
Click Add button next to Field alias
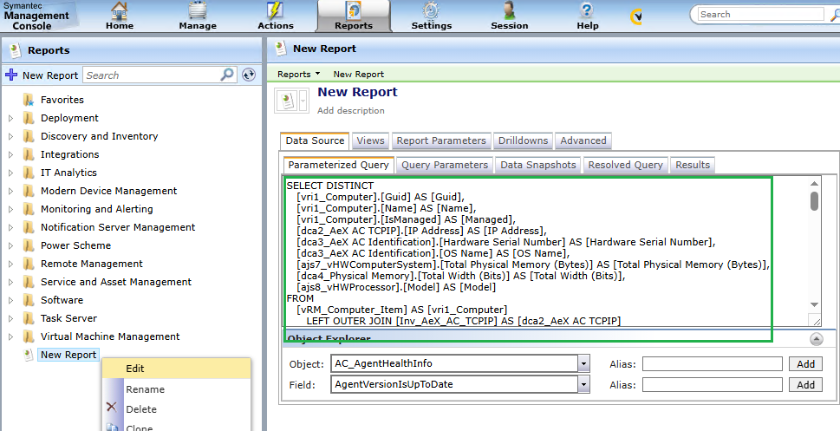805,385
